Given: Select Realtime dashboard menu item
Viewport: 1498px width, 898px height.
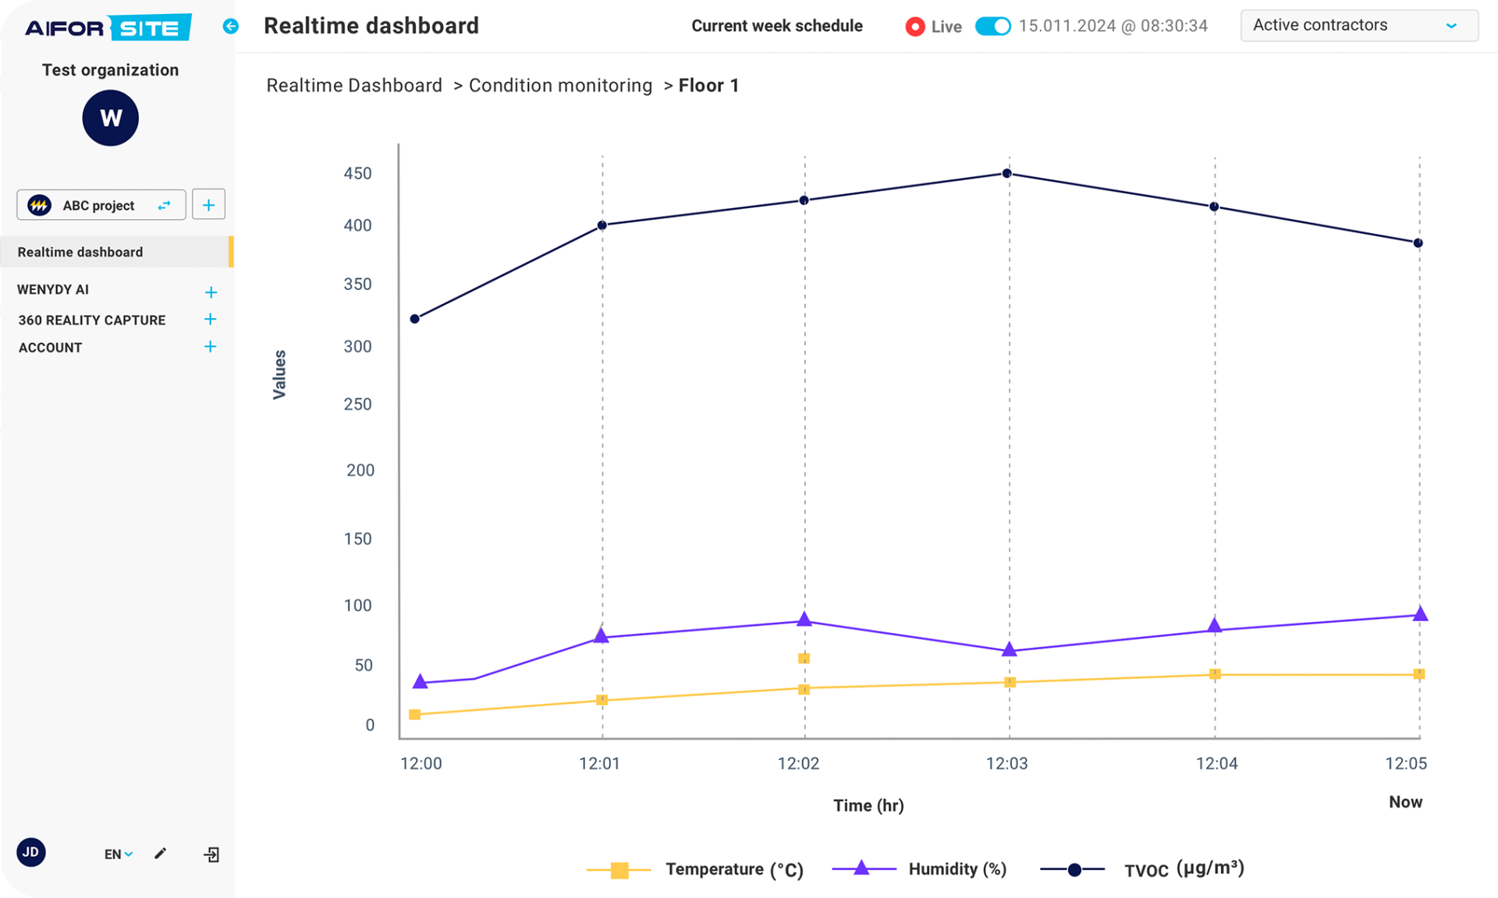Looking at the screenshot, I should click(116, 252).
